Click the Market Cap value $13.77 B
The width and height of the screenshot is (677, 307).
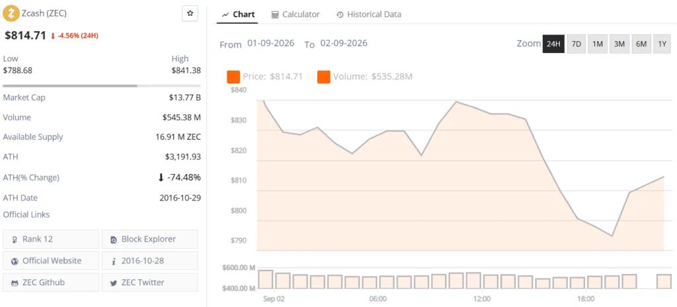185,98
